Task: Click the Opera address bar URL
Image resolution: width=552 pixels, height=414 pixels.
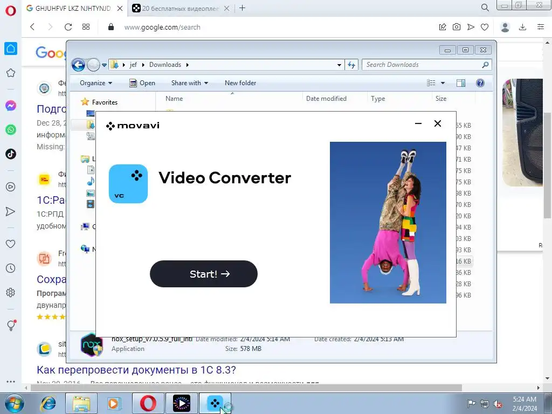Action: click(x=162, y=27)
